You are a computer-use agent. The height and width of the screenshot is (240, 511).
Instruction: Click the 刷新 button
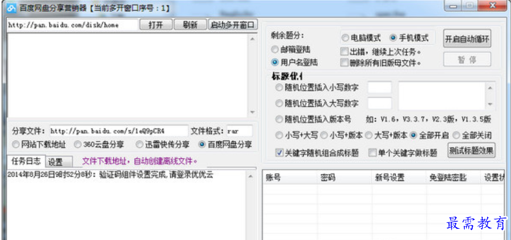(x=190, y=25)
